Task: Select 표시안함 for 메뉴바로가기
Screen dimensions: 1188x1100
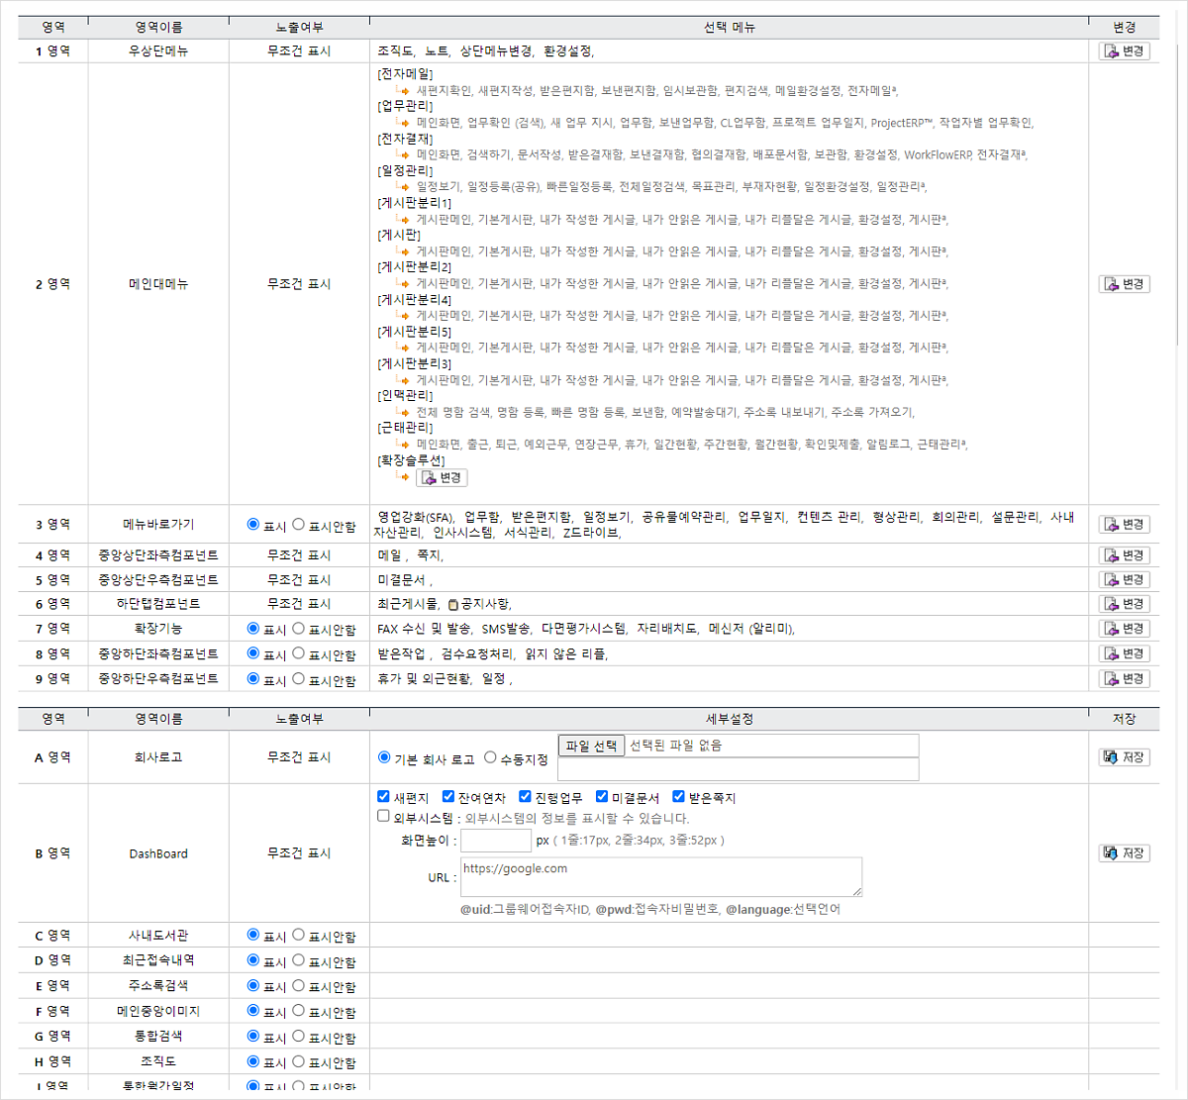Action: click(299, 525)
